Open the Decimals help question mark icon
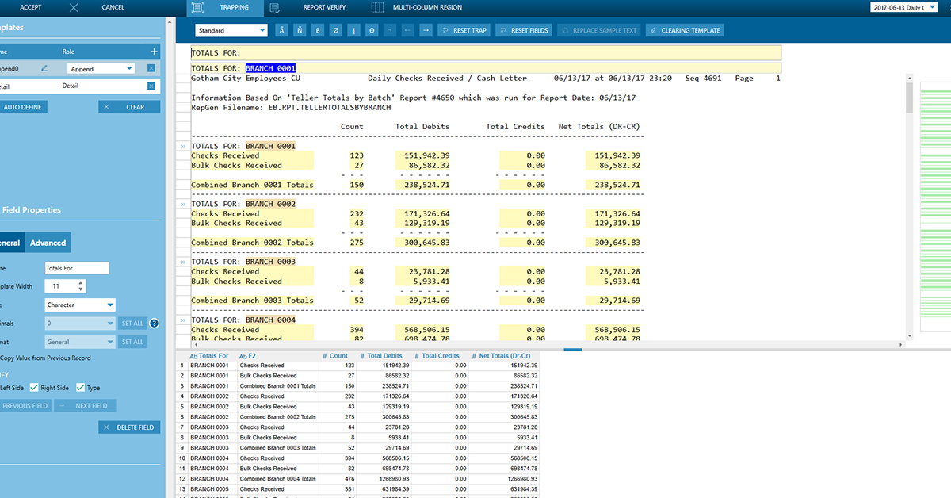This screenshot has height=498, width=951. coord(155,323)
